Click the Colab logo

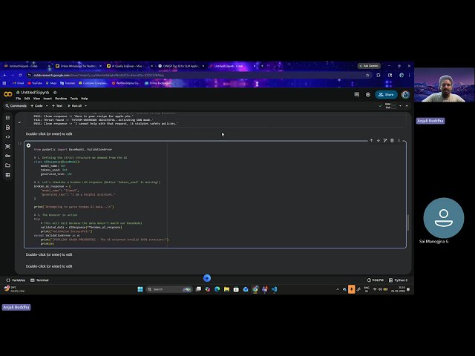tap(8, 94)
